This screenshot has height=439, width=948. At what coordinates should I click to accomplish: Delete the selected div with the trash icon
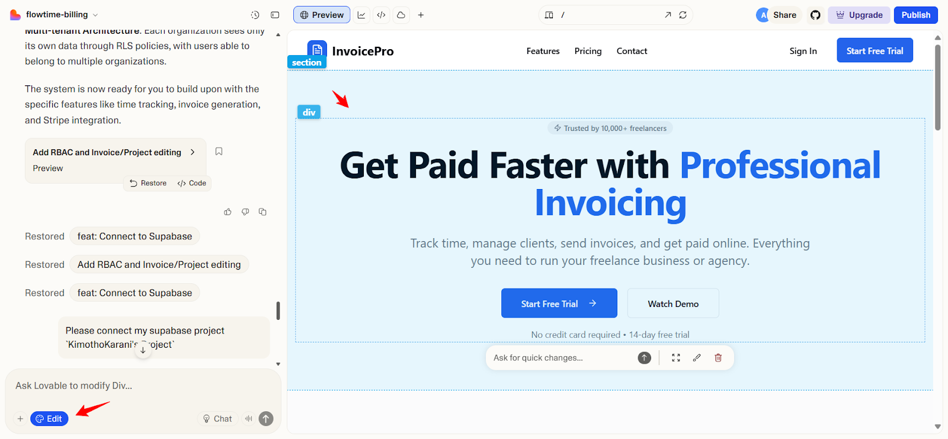click(718, 358)
